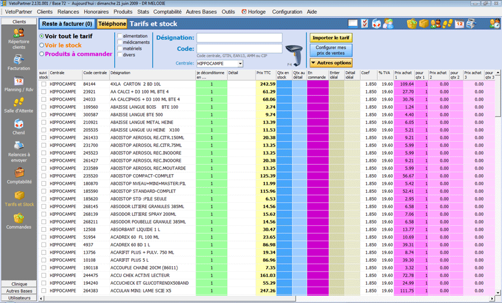Check suivi stock for ACCU CHEK ACTIVE LECTEUR
Viewport: 502px width, 303px height.
(44, 275)
